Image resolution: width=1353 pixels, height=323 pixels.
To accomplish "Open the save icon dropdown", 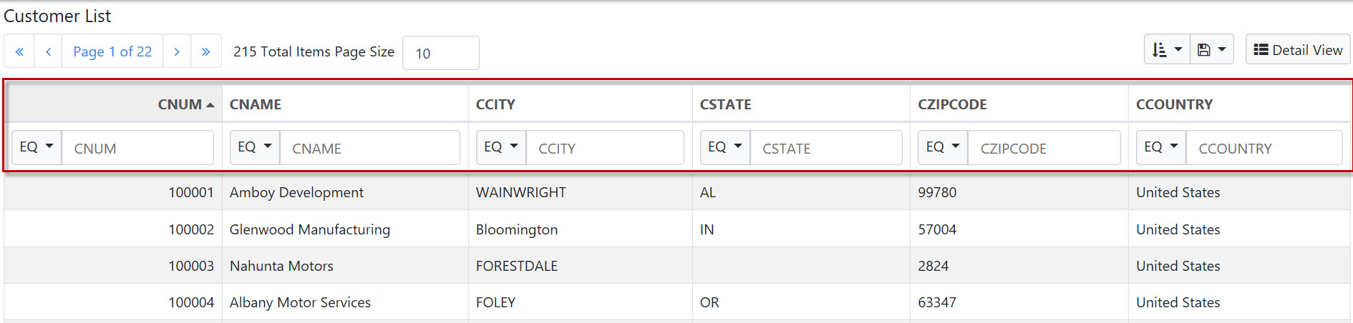I will [x=1211, y=50].
